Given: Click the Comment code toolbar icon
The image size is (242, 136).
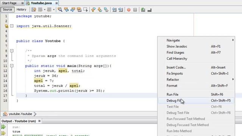Looking at the screenshot, I should [x=143, y=10].
